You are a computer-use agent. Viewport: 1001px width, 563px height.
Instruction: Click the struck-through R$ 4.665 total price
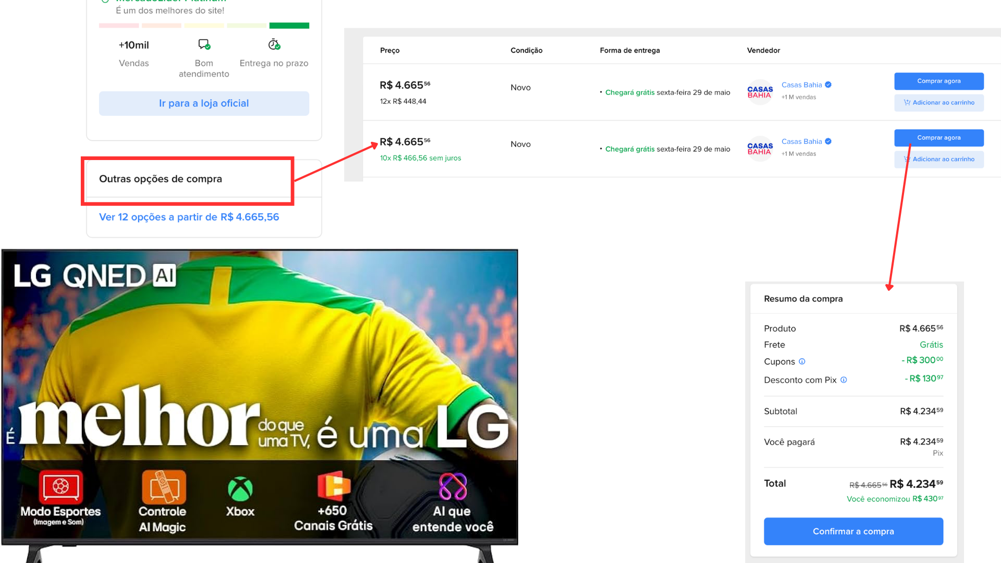coord(868,485)
